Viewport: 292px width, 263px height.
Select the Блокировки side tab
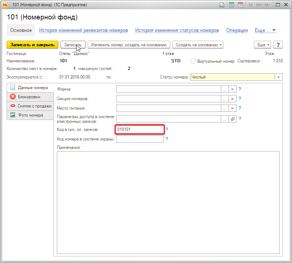(30, 97)
